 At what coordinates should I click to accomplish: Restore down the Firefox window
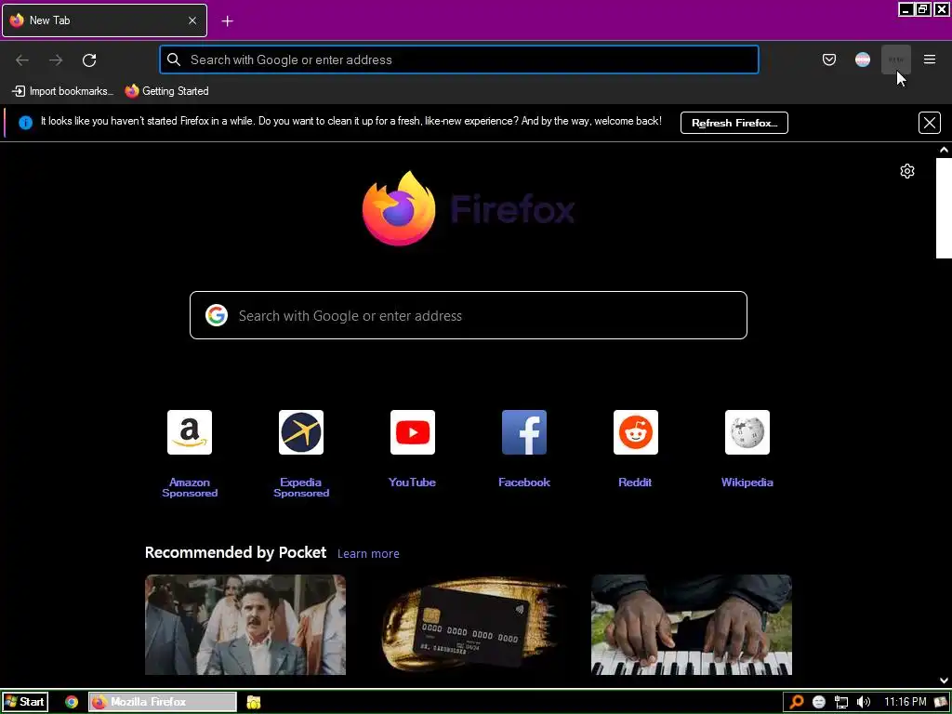pos(923,9)
